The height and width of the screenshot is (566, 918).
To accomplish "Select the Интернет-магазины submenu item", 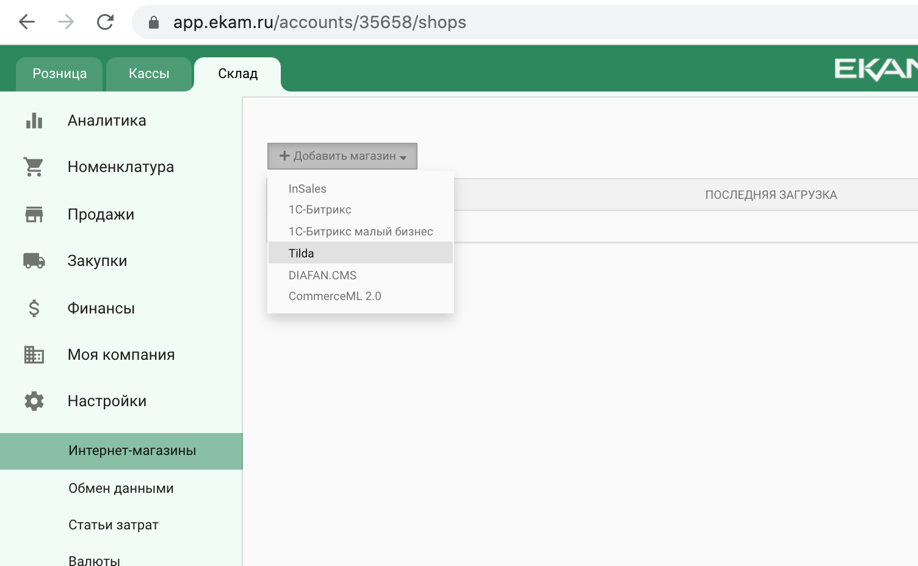I will coord(121,451).
